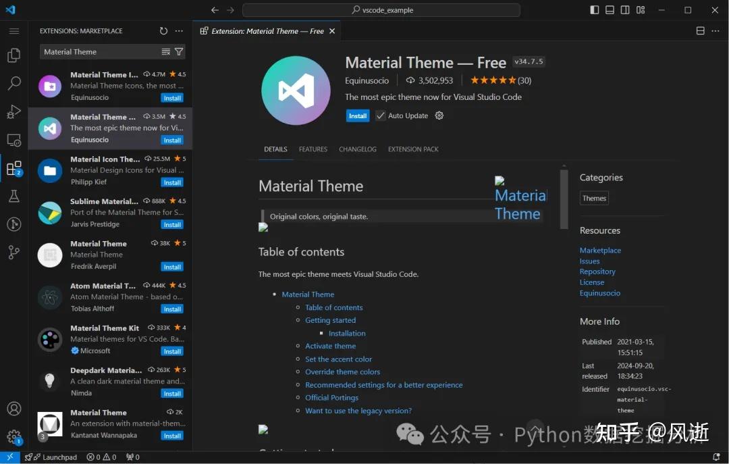
Task: Open the Manage gear in activity bar
Action: point(14,437)
